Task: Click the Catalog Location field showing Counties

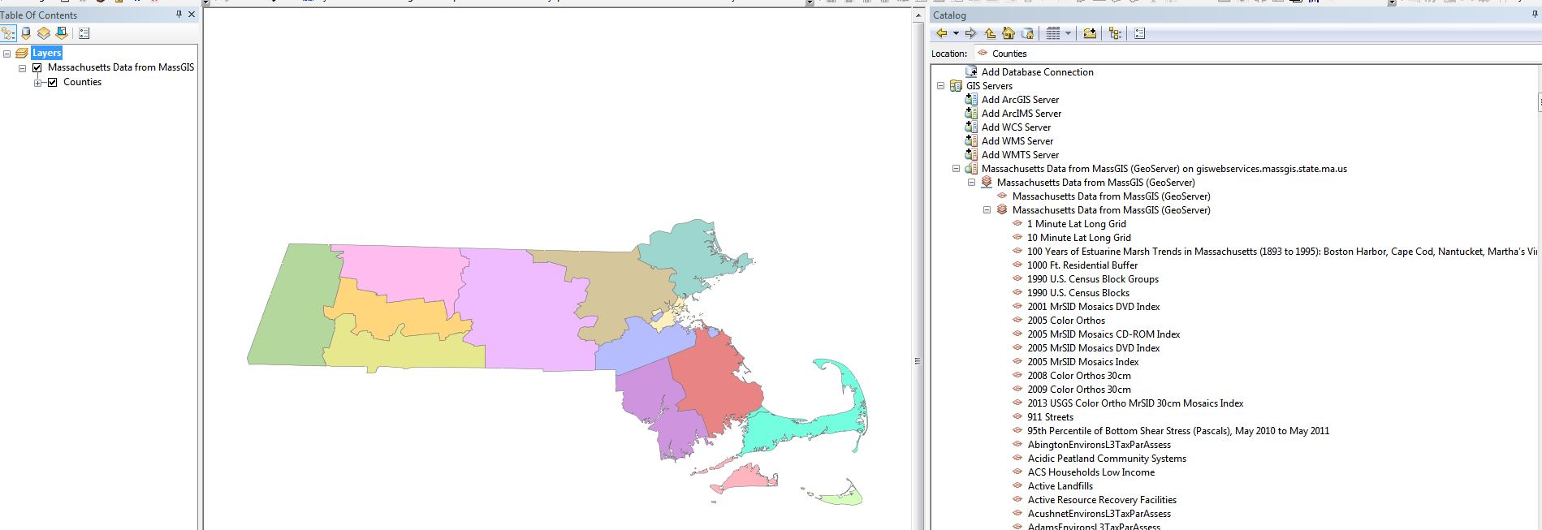Action: tap(1257, 54)
